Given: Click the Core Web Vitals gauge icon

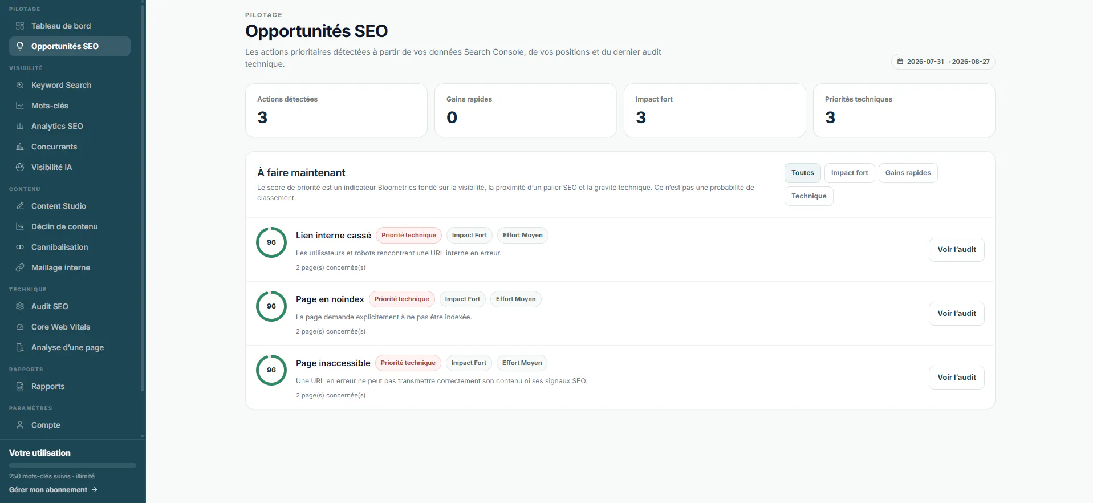Looking at the screenshot, I should (20, 327).
